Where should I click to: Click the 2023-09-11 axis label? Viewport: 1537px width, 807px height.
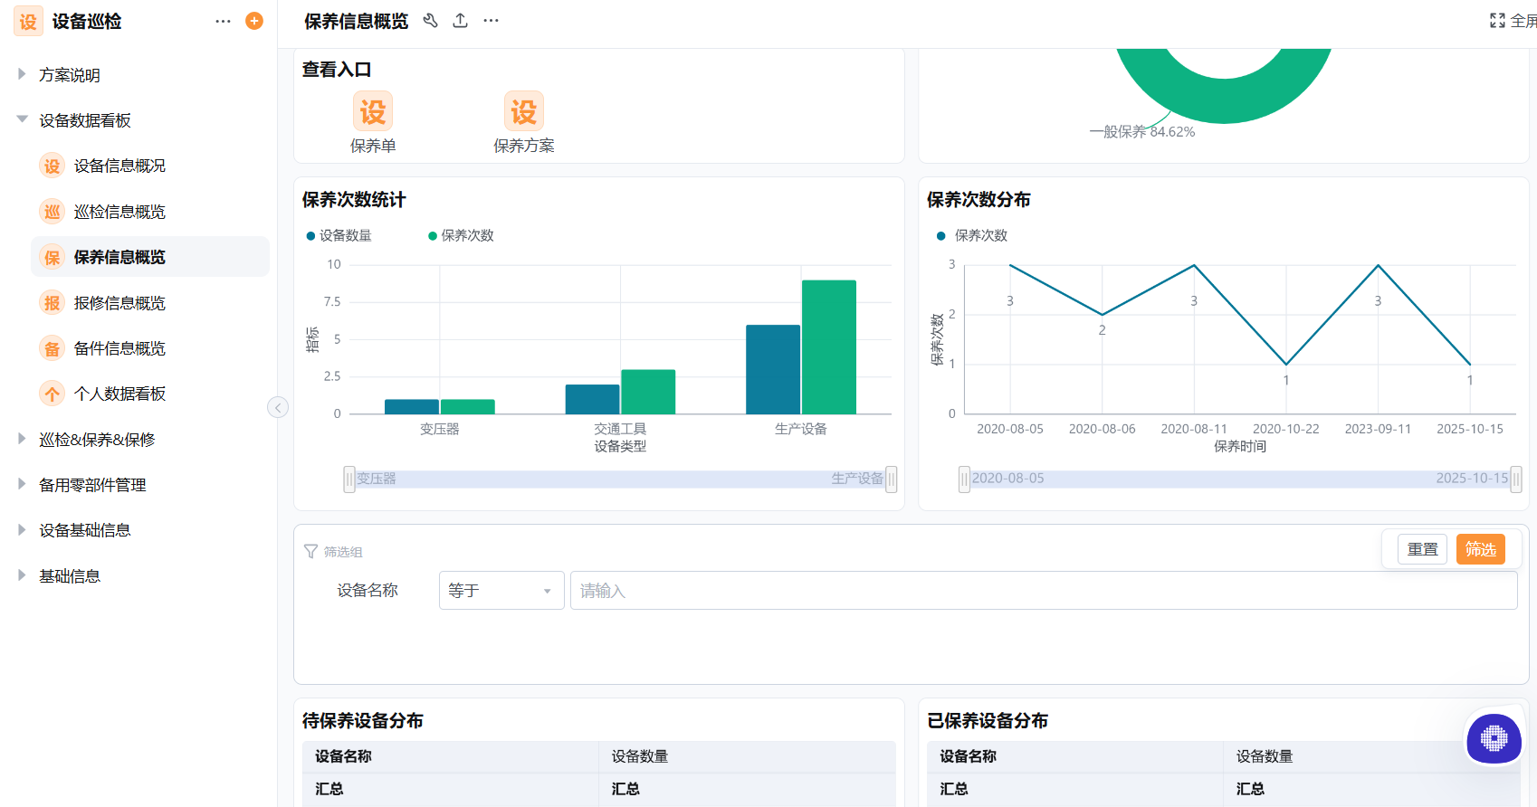[1378, 429]
